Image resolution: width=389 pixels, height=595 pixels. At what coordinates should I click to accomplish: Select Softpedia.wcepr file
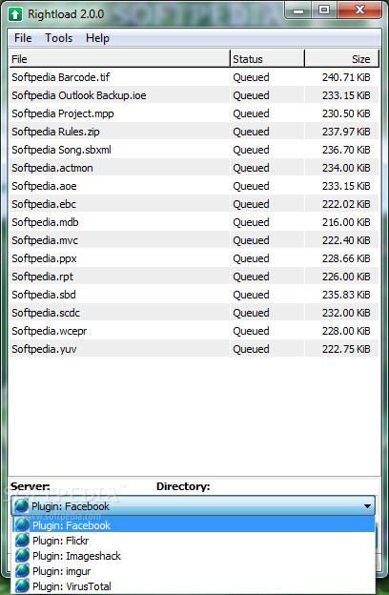194,331
